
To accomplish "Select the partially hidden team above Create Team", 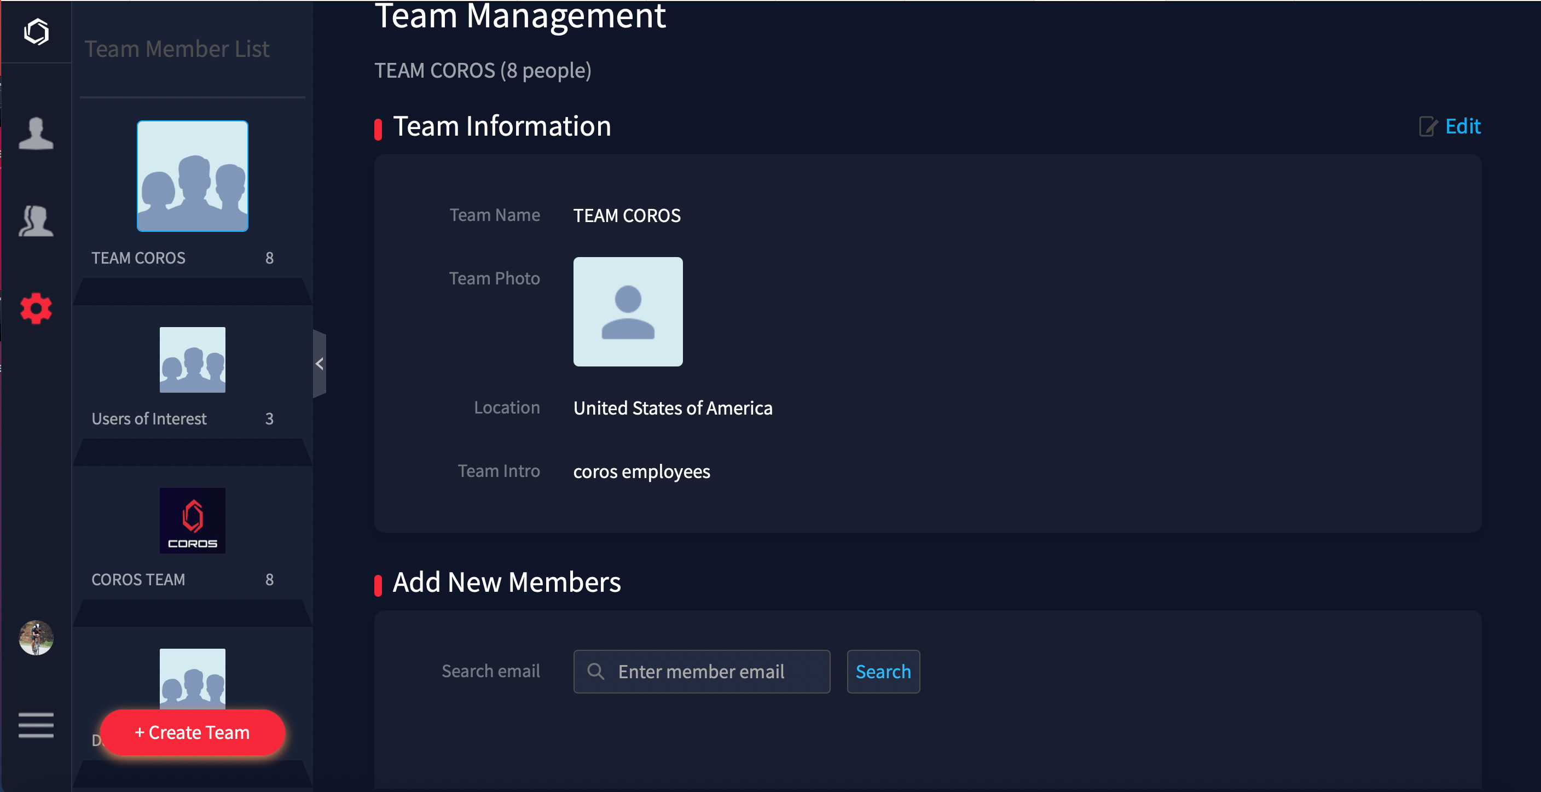I will coord(192,678).
